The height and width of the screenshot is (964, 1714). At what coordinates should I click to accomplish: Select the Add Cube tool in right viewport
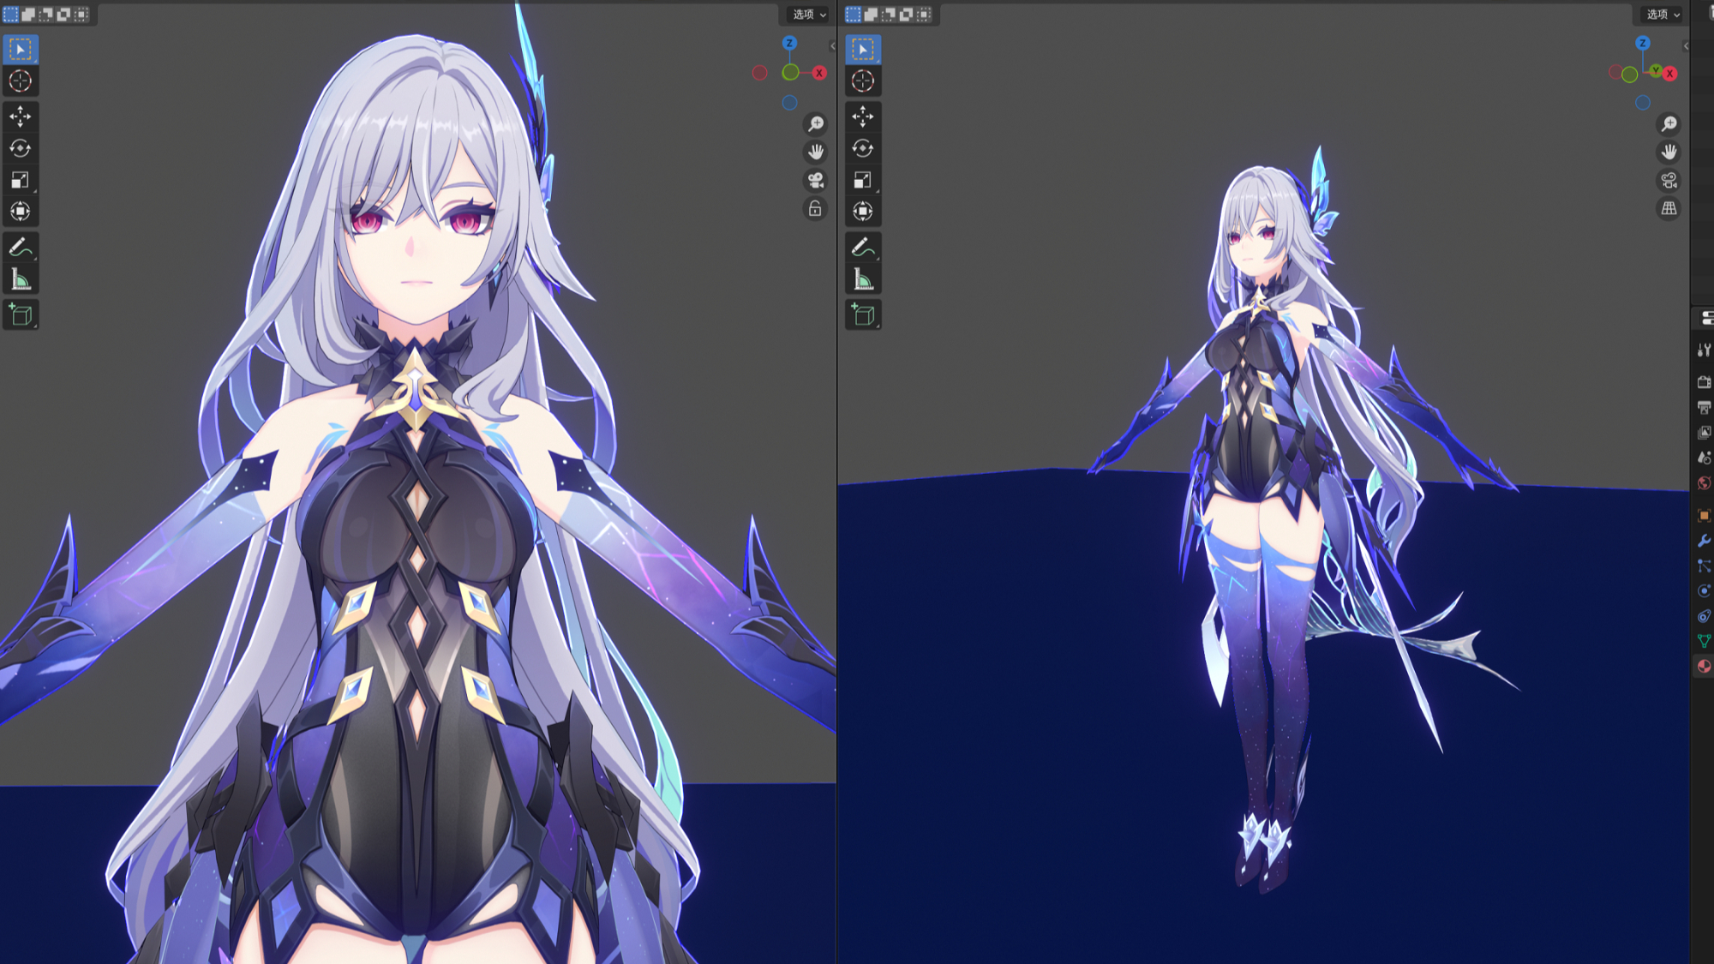click(x=863, y=314)
